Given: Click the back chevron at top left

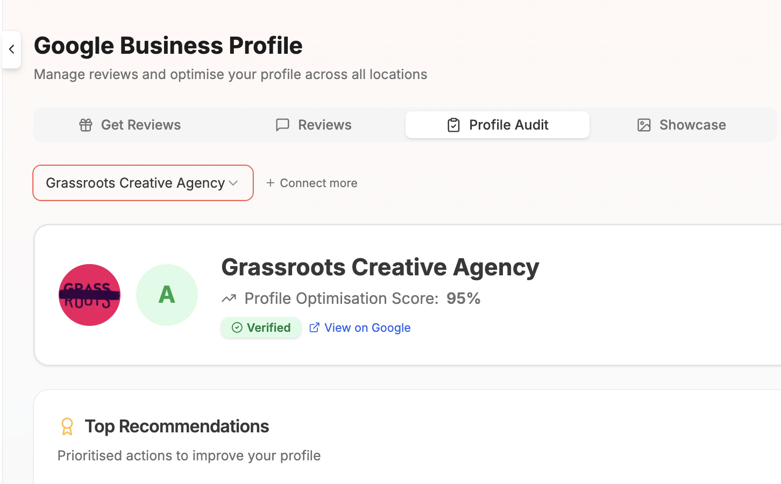Looking at the screenshot, I should [12, 49].
